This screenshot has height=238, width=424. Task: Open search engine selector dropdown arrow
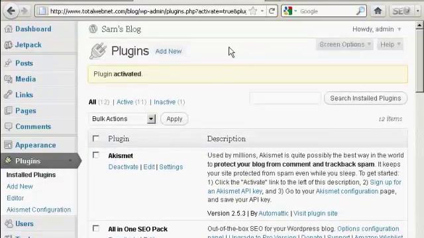click(x=295, y=11)
